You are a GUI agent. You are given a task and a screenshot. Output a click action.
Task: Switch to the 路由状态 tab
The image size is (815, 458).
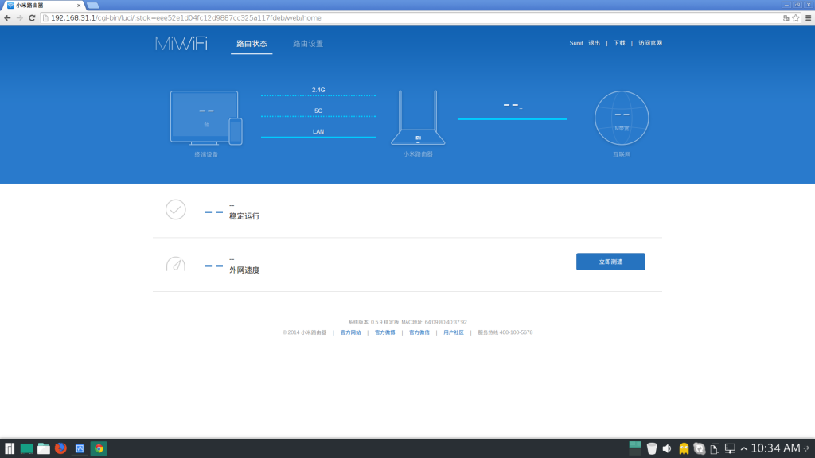pos(252,44)
